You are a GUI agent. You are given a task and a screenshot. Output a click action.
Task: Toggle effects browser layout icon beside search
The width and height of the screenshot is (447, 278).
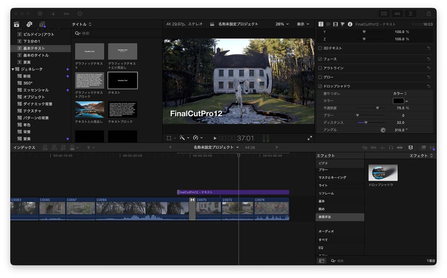coord(321,261)
